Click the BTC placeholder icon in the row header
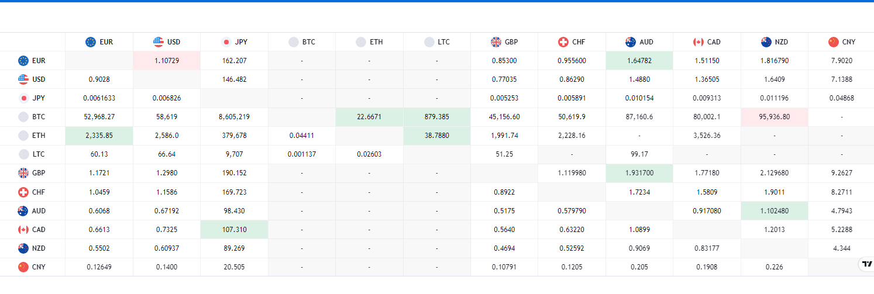The width and height of the screenshot is (874, 294). coord(23,117)
